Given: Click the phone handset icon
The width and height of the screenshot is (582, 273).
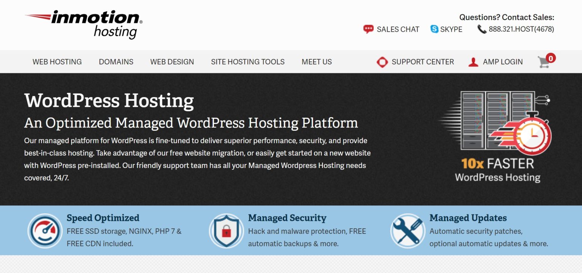Looking at the screenshot, I should click(x=482, y=29).
